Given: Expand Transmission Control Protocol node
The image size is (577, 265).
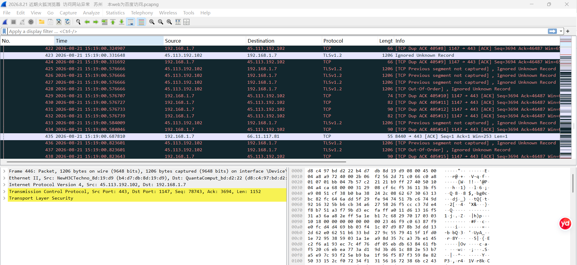Looking at the screenshot, I should [x=4, y=191].
